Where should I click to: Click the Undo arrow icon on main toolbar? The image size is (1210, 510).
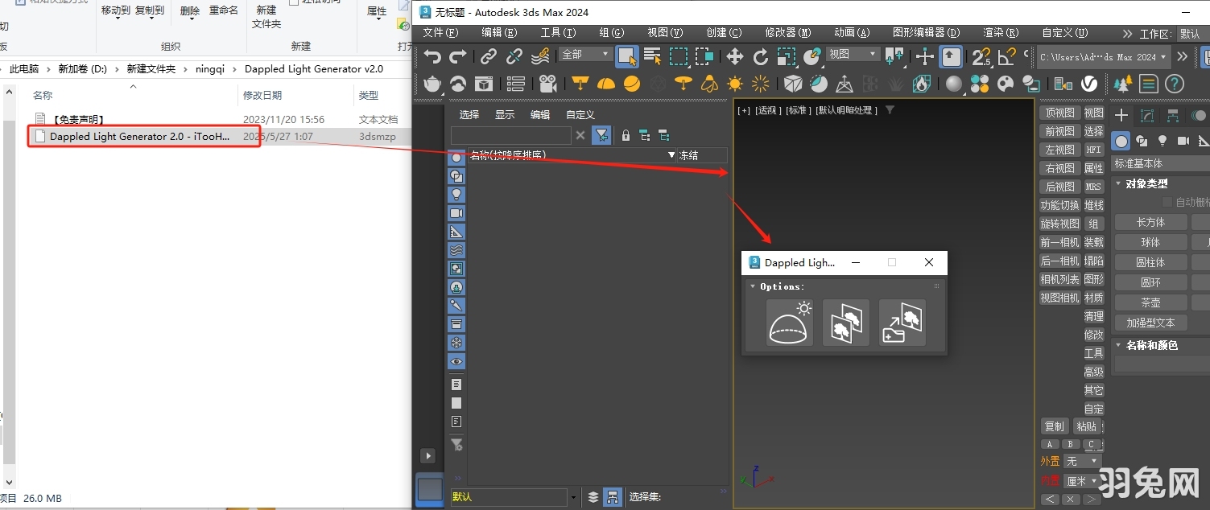click(432, 56)
